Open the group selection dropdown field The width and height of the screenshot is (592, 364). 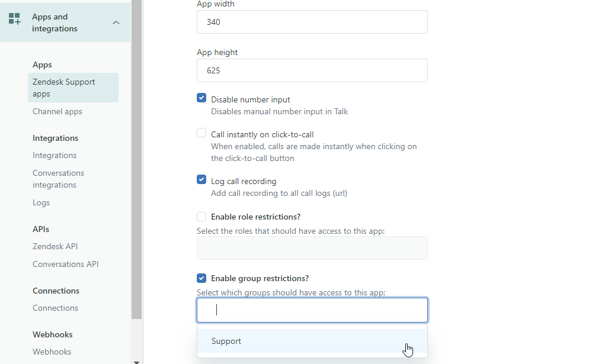click(x=312, y=309)
